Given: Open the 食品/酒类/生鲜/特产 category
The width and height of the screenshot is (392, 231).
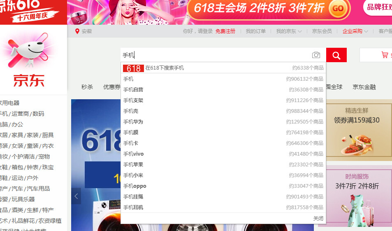Looking at the screenshot, I should pos(27,210).
